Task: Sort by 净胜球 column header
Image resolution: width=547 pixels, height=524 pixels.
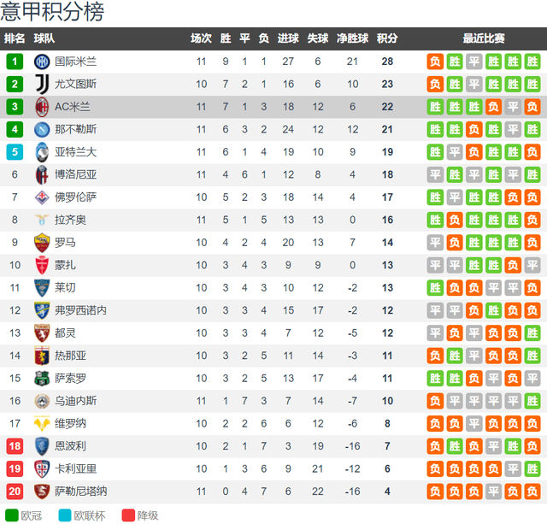Action: [352, 38]
